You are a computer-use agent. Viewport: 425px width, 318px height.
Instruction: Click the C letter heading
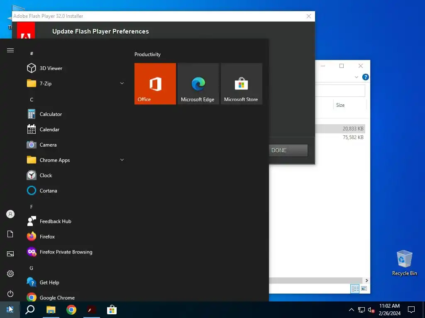[x=32, y=99]
